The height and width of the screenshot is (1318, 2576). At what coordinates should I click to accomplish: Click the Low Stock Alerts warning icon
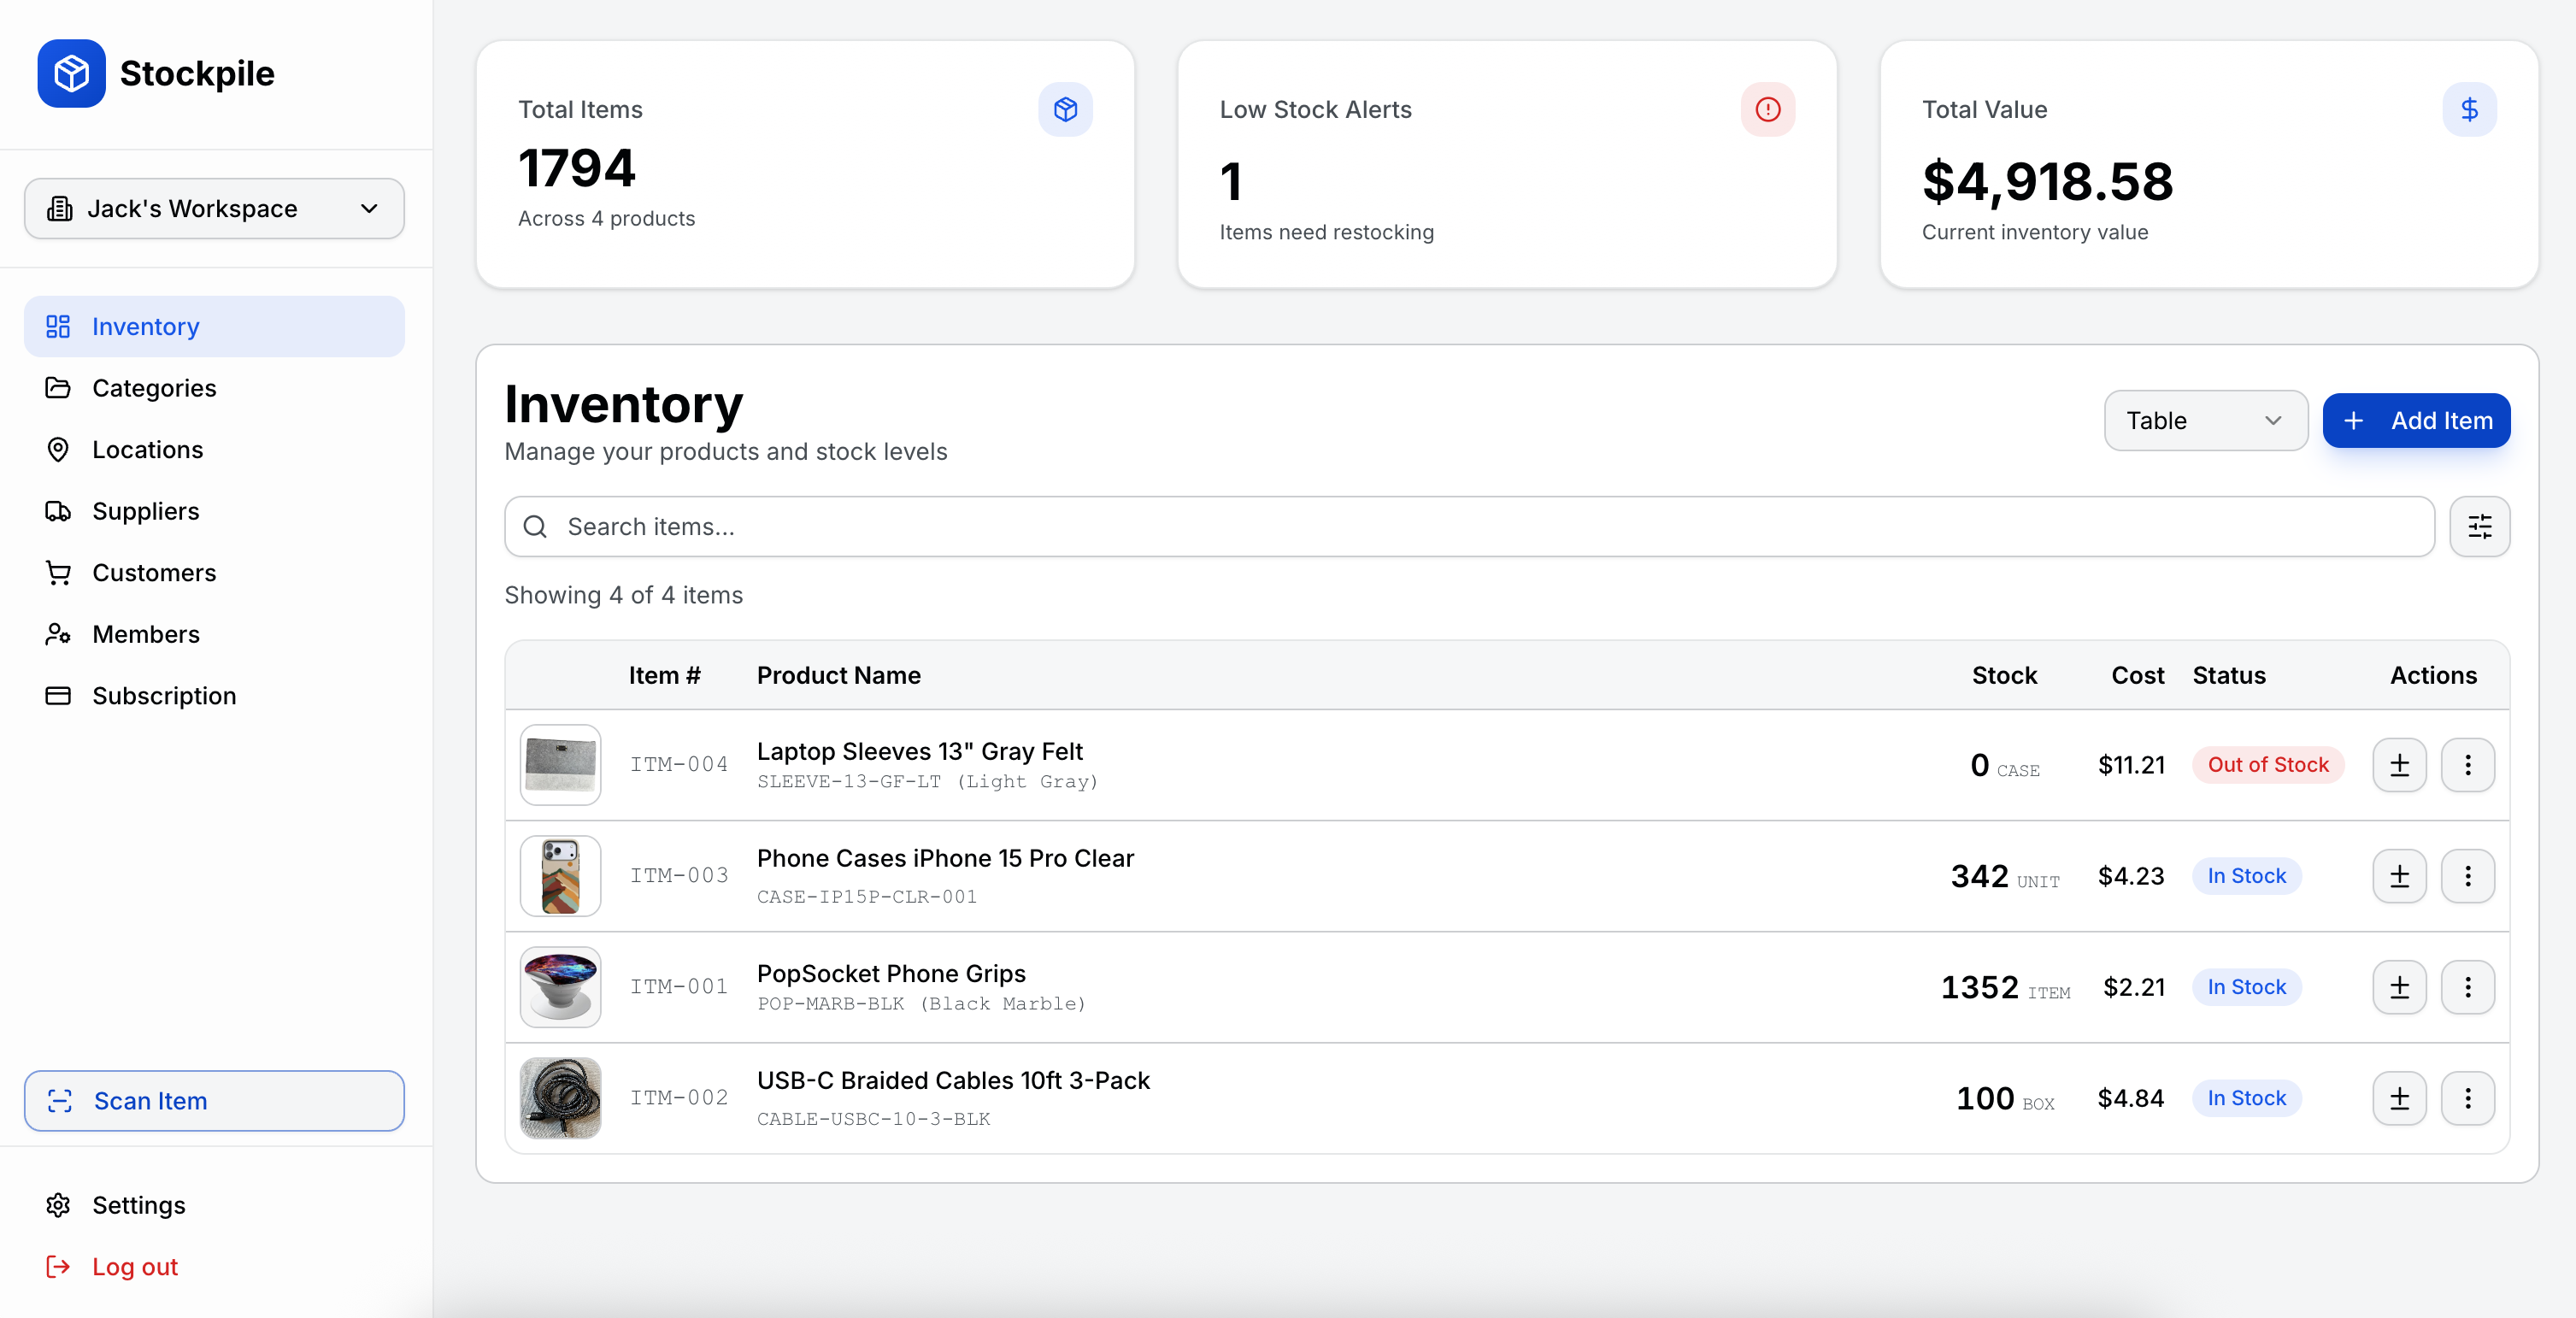[x=1767, y=109]
